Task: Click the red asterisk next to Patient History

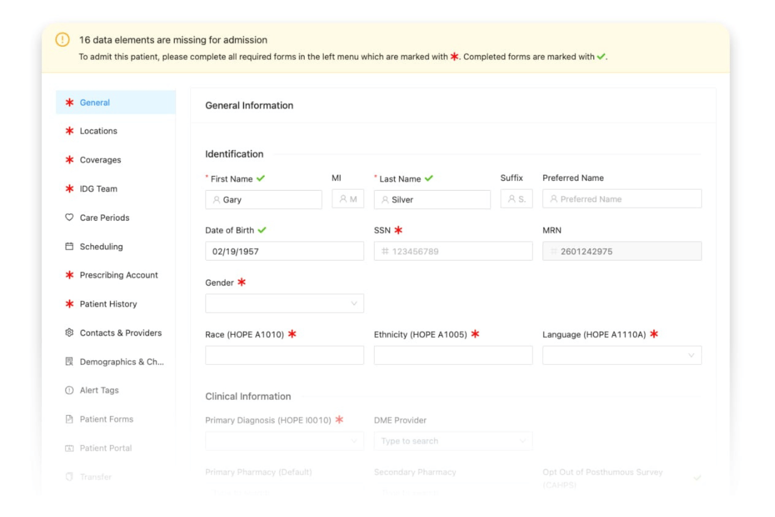Action: coord(69,303)
